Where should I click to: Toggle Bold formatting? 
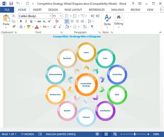point(21,21)
